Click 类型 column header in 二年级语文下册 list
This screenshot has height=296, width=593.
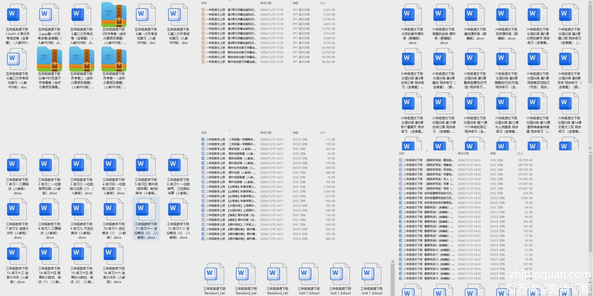(493, 153)
